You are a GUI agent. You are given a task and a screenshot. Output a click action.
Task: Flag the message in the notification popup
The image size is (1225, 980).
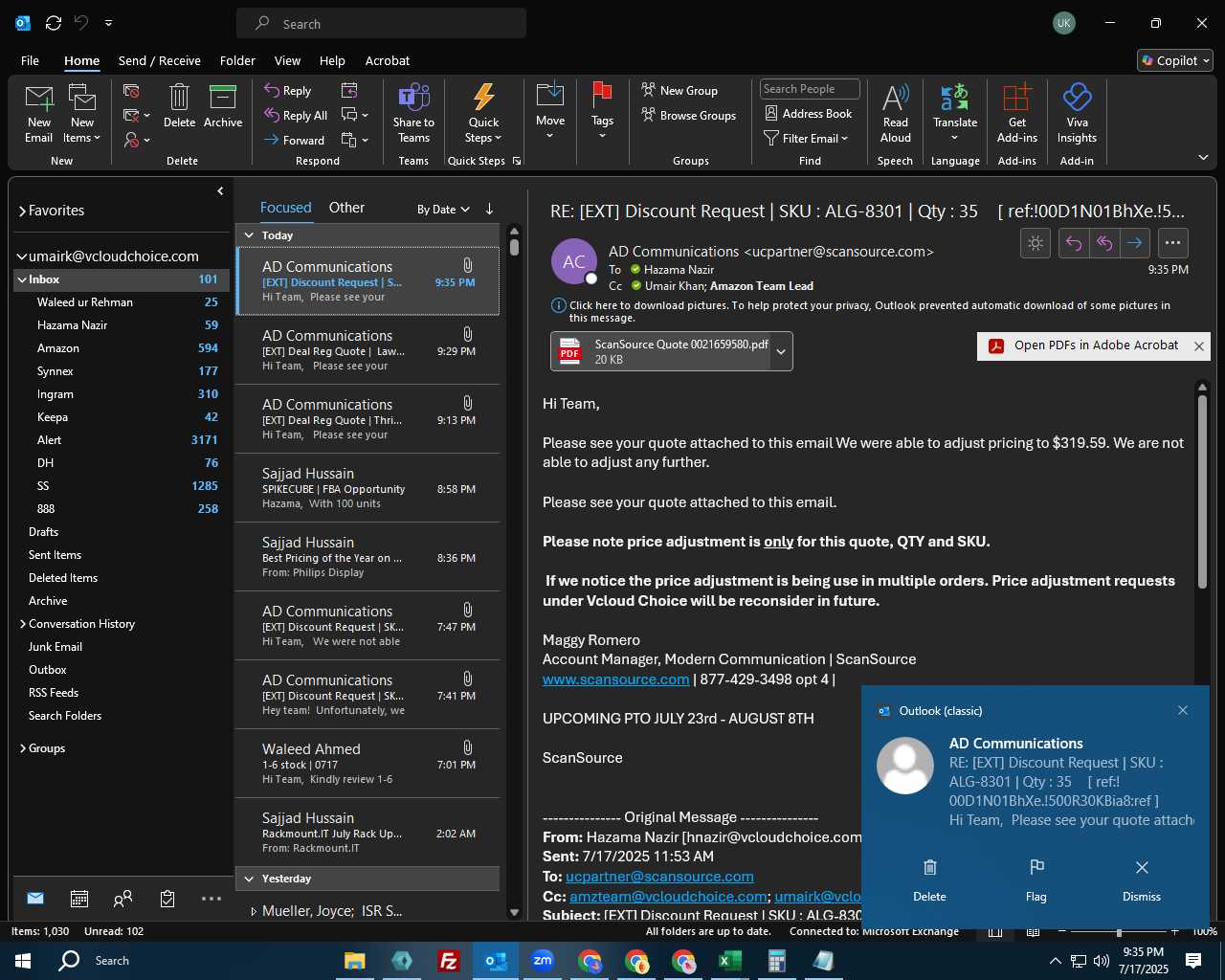(x=1036, y=880)
